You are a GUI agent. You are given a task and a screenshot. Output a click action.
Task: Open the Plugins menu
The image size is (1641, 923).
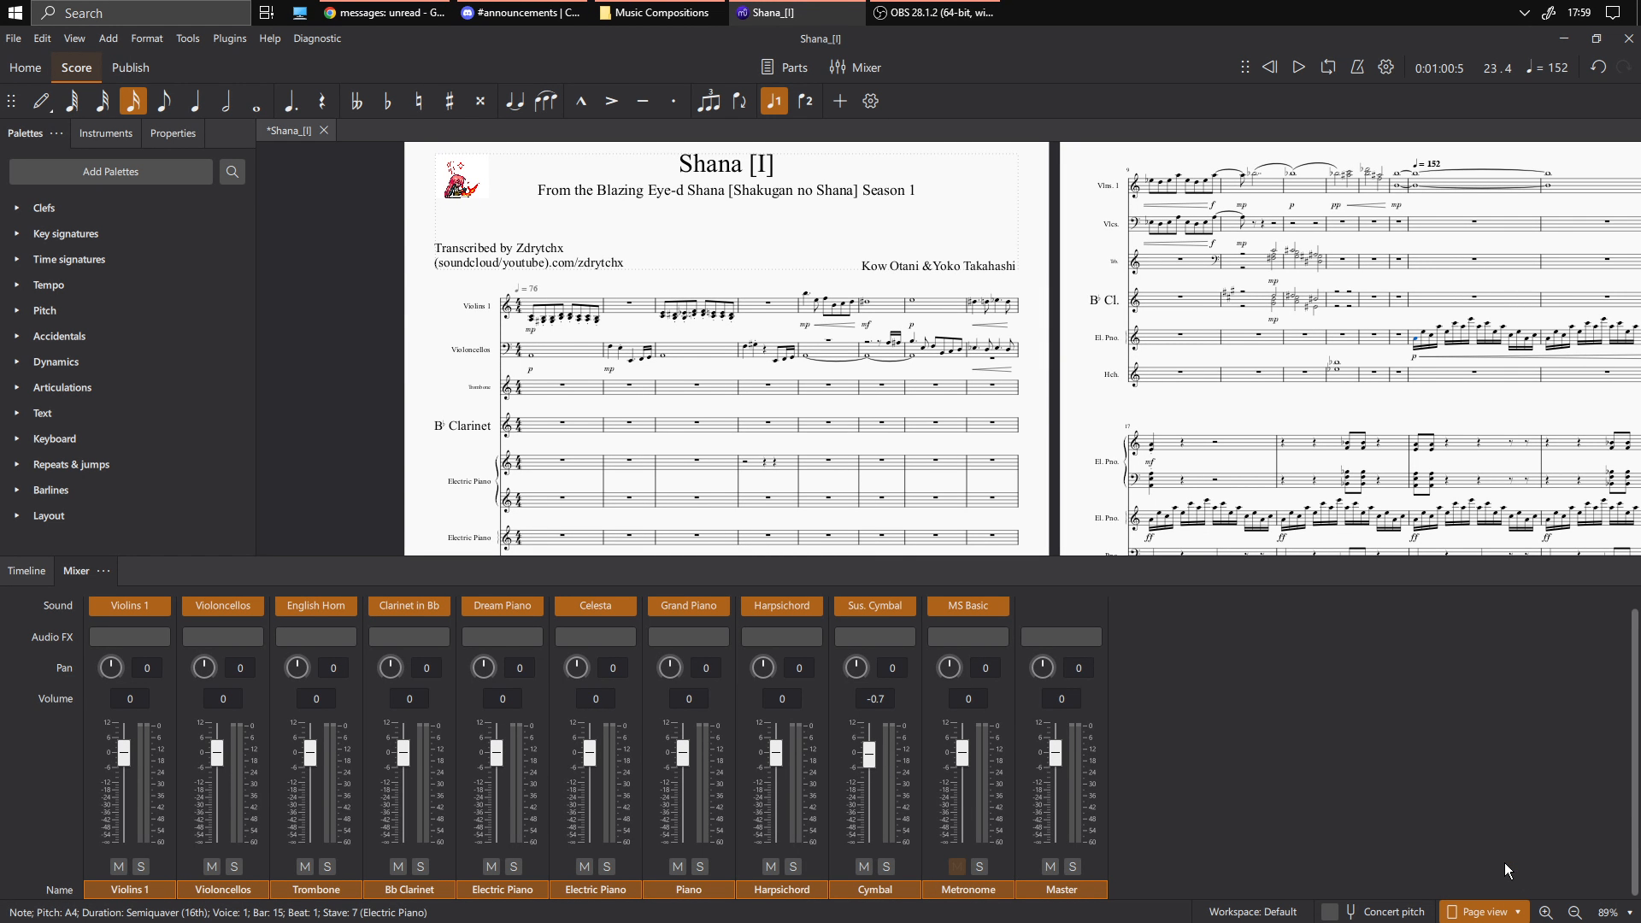[x=229, y=38]
